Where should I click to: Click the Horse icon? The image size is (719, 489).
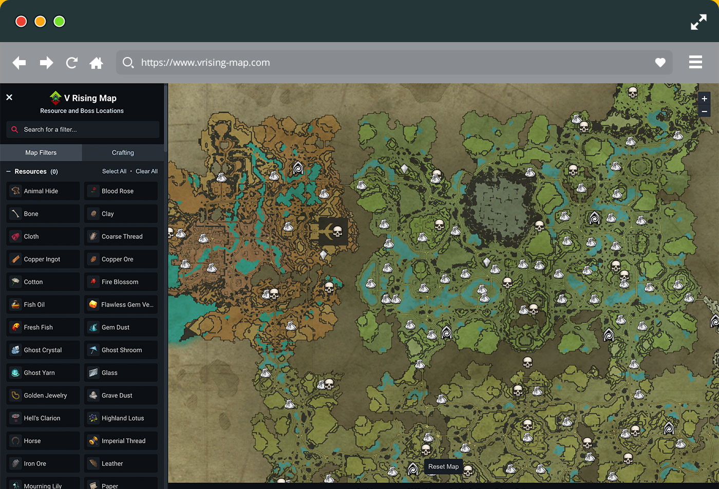click(x=15, y=441)
